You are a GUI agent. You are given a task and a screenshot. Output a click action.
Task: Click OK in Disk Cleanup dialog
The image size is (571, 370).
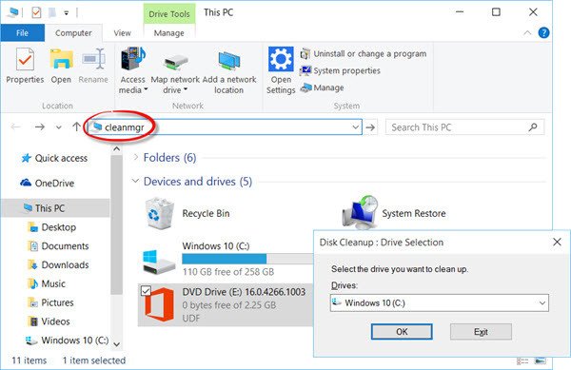402,332
